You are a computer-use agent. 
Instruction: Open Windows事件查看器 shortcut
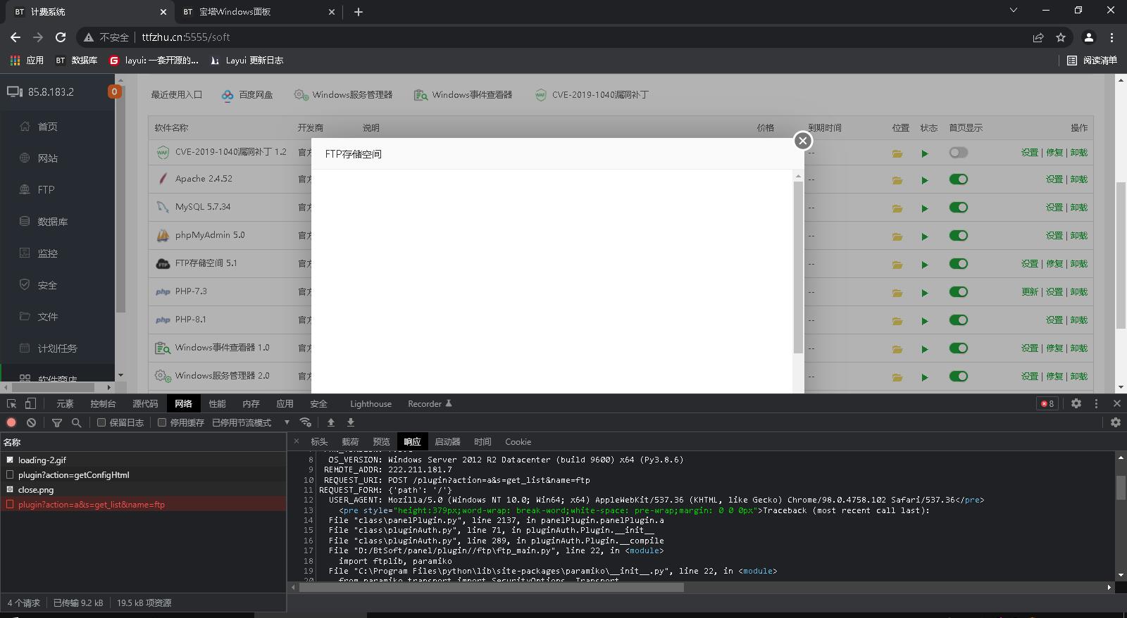tap(463, 95)
